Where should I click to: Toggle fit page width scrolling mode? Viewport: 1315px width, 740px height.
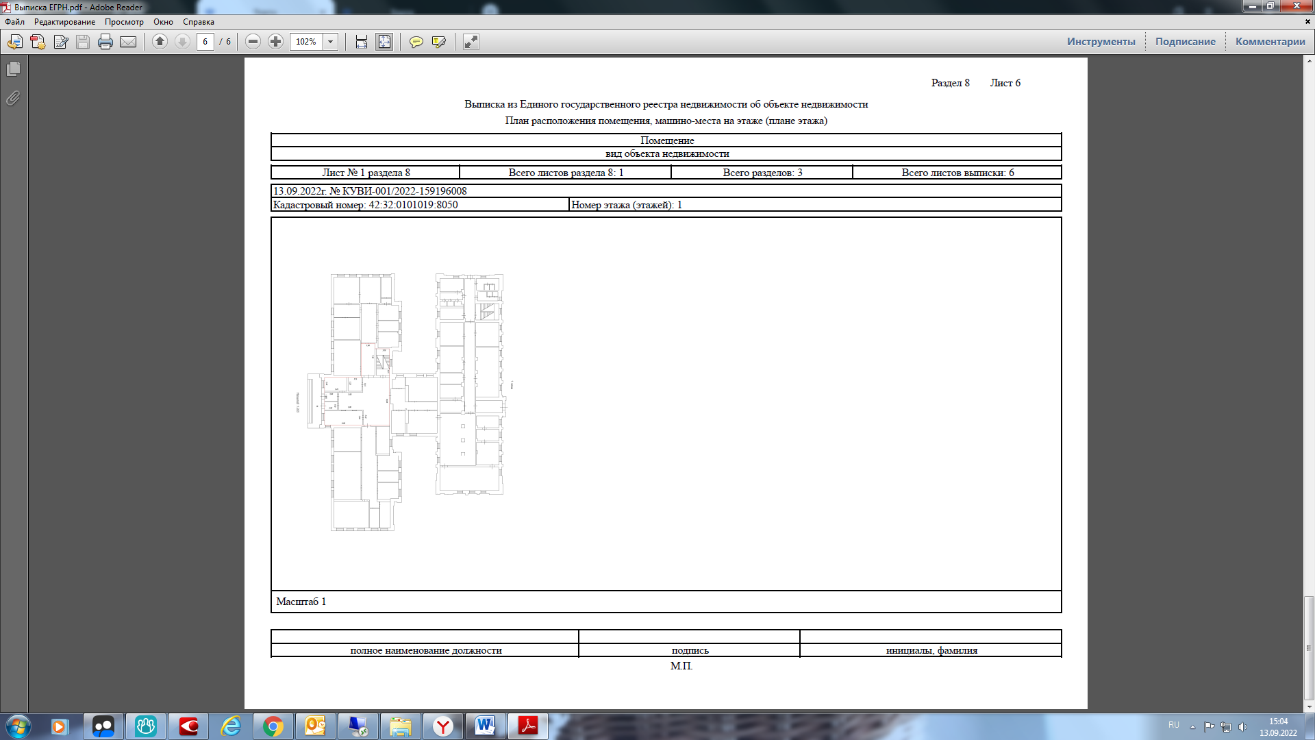[x=362, y=42]
